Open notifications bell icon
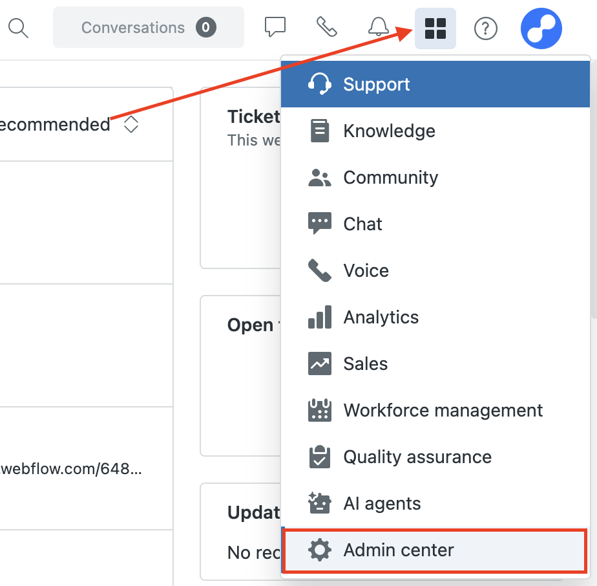 [x=379, y=27]
